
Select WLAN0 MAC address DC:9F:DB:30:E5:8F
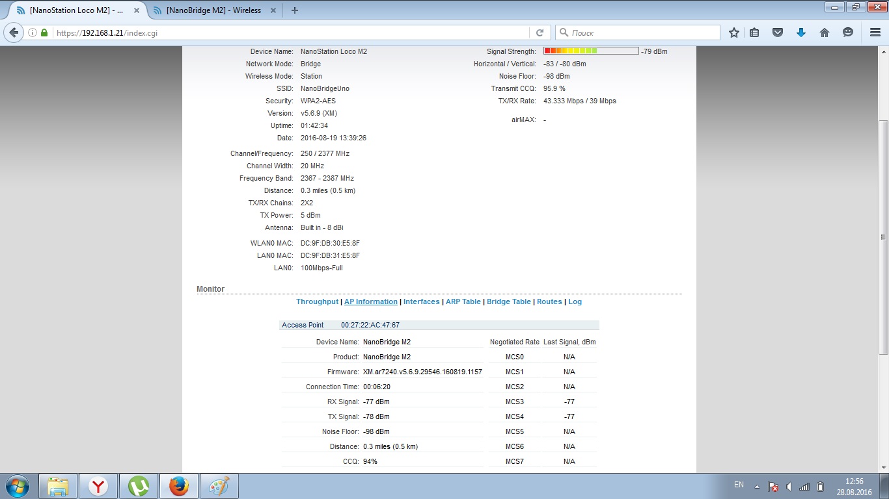[x=330, y=243]
